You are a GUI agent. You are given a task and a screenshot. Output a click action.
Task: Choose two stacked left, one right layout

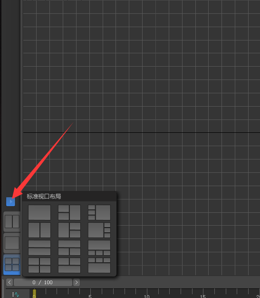click(x=69, y=212)
